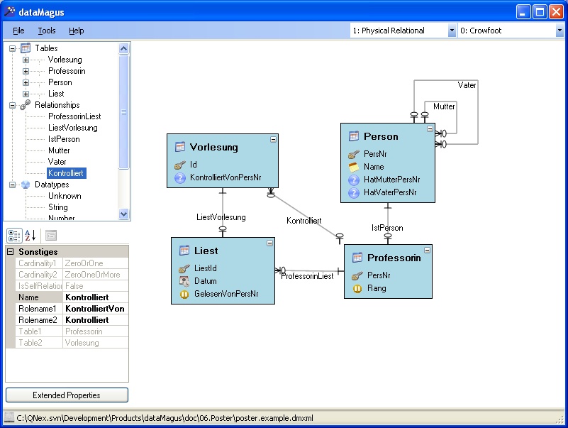Select IstPerson relationship in tree
568x428 pixels.
pyautogui.click(x=64, y=139)
